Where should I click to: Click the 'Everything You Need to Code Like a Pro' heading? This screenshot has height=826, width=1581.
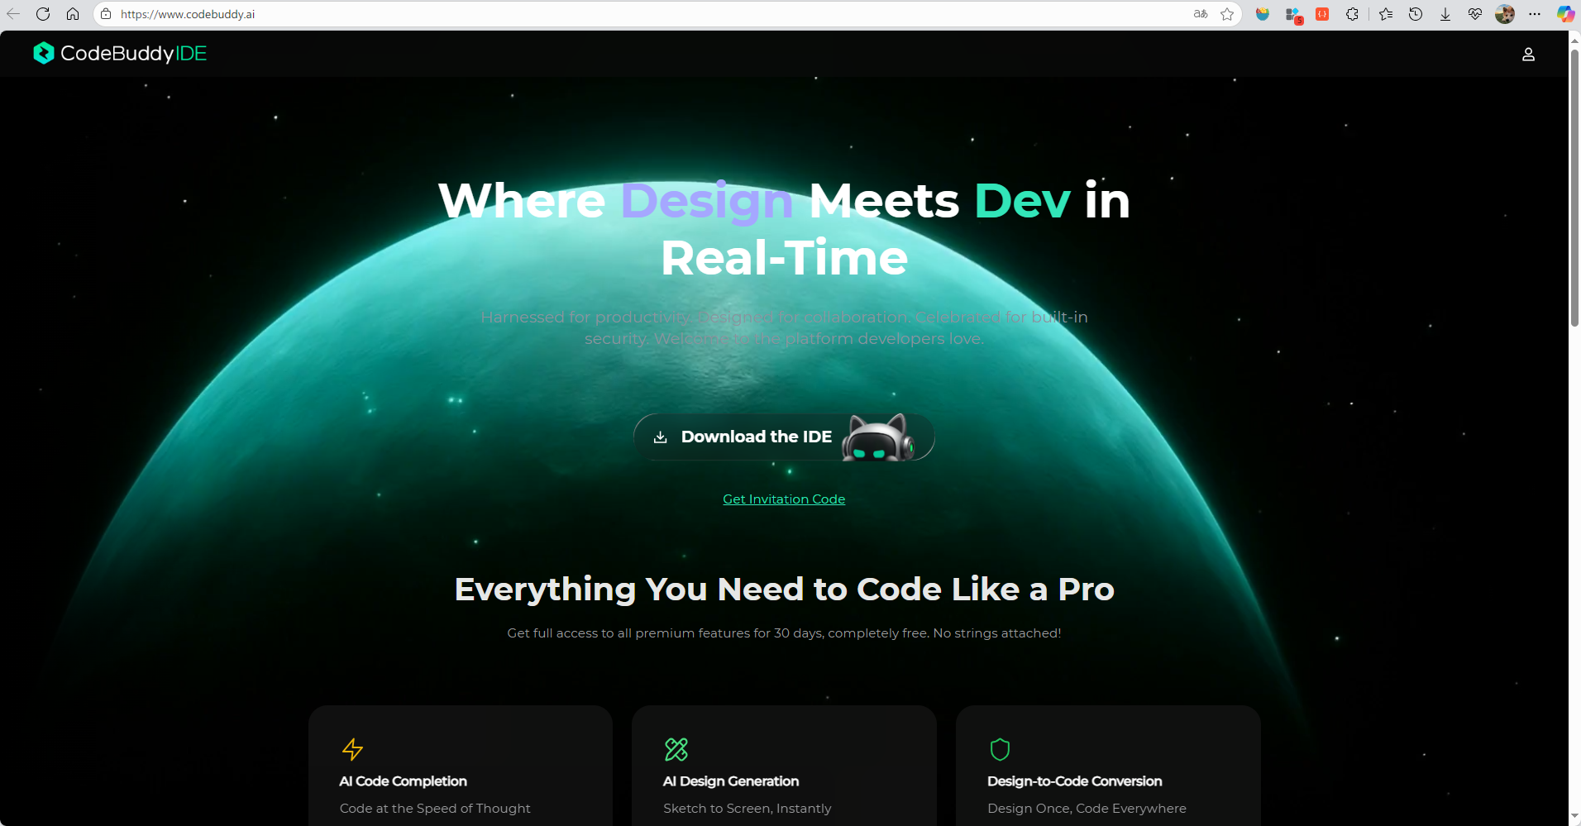pyautogui.click(x=785, y=590)
